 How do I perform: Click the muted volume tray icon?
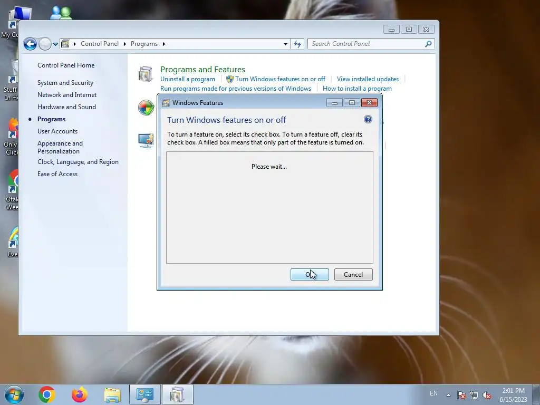click(487, 395)
